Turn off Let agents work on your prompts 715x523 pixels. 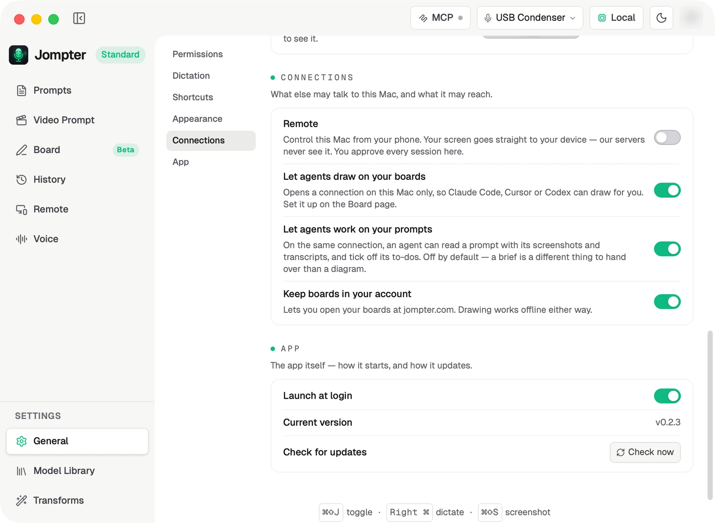coord(667,249)
